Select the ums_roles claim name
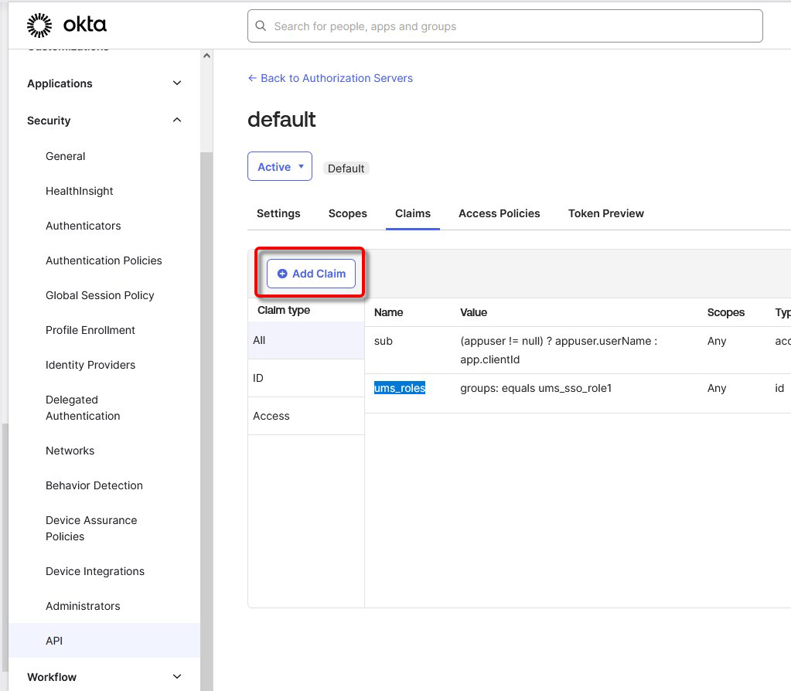Image resolution: width=791 pixels, height=691 pixels. click(x=400, y=388)
